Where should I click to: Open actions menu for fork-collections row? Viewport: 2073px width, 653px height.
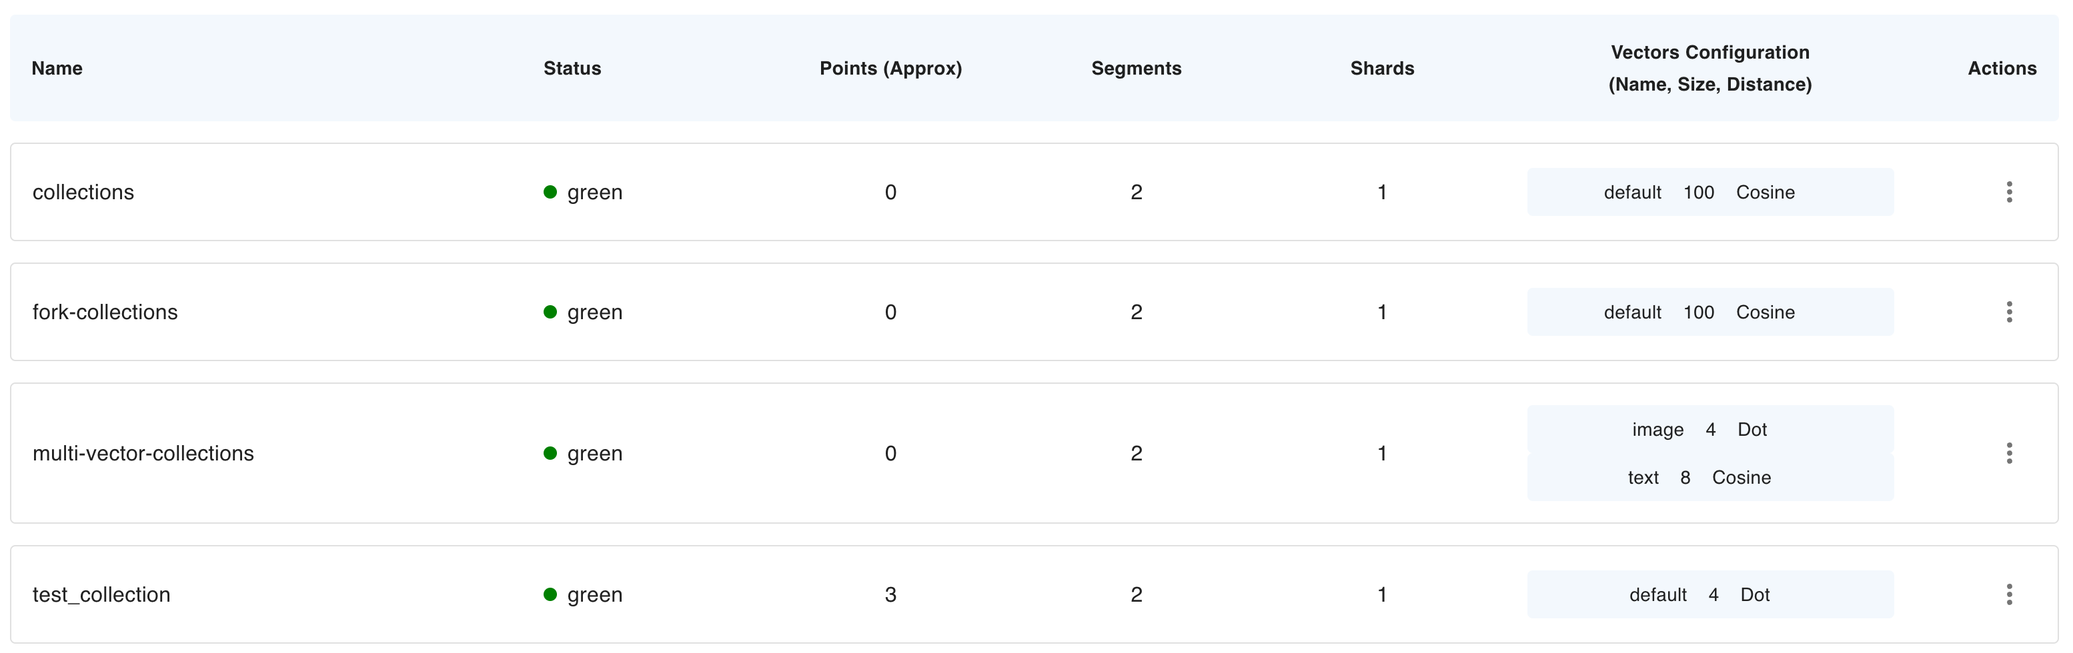click(2008, 312)
